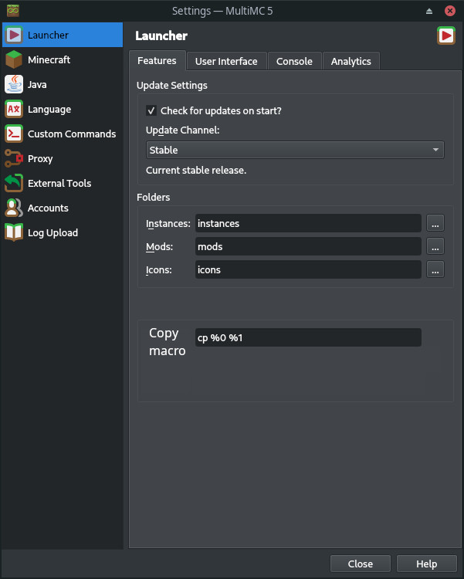464x579 pixels.
Task: Click the title bar keep-above arrow icon
Action: click(429, 11)
